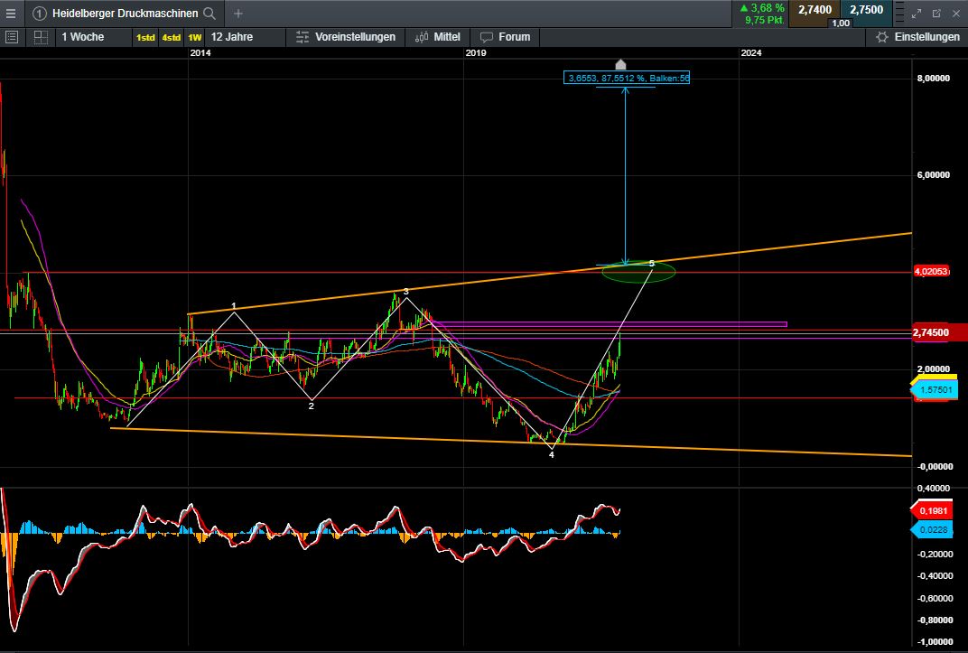
Task: Open the list view icon in toolbar
Action: point(12,37)
